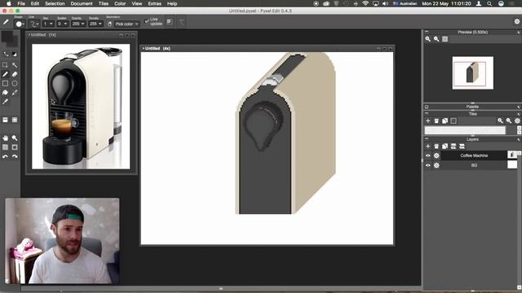Collapse the Tiles panel
The width and height of the screenshot is (522, 293).
pyautogui.click(x=427, y=113)
